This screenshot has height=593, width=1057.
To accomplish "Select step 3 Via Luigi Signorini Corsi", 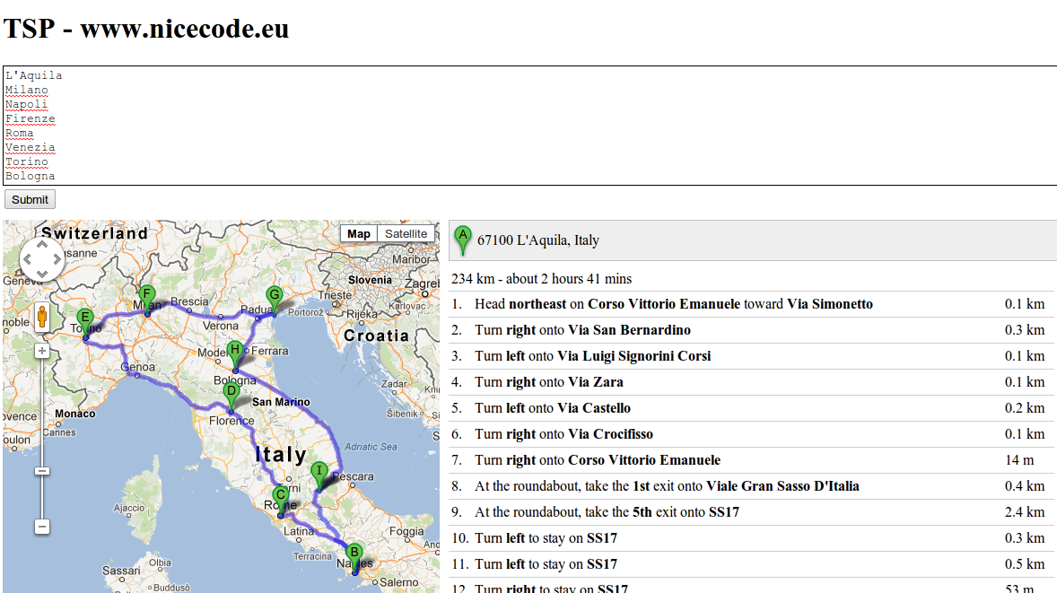I will [753, 356].
